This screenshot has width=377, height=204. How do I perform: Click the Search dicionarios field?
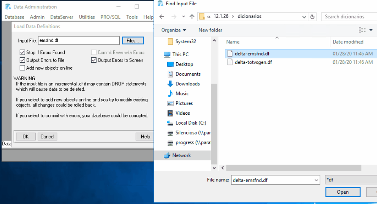[349, 17]
